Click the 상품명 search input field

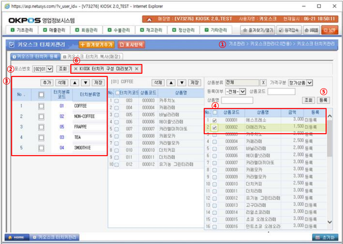(237, 100)
